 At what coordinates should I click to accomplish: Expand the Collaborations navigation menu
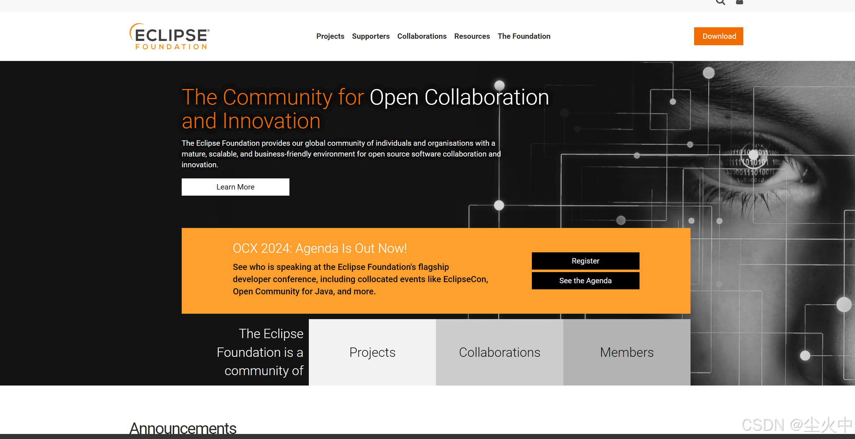422,36
